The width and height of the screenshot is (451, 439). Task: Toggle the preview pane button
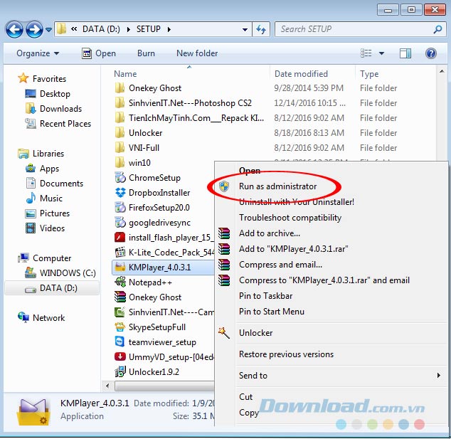click(405, 53)
